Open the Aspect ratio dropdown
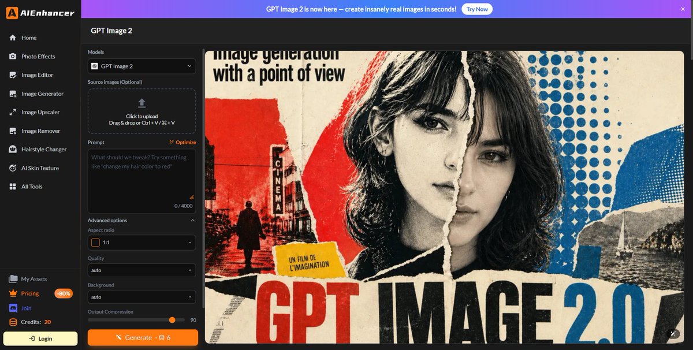This screenshot has width=693, height=350. 141,243
